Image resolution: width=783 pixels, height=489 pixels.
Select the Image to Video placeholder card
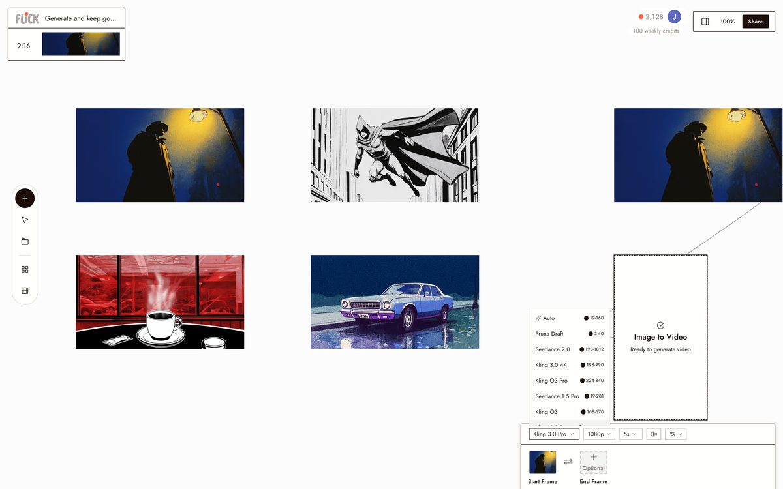point(660,337)
